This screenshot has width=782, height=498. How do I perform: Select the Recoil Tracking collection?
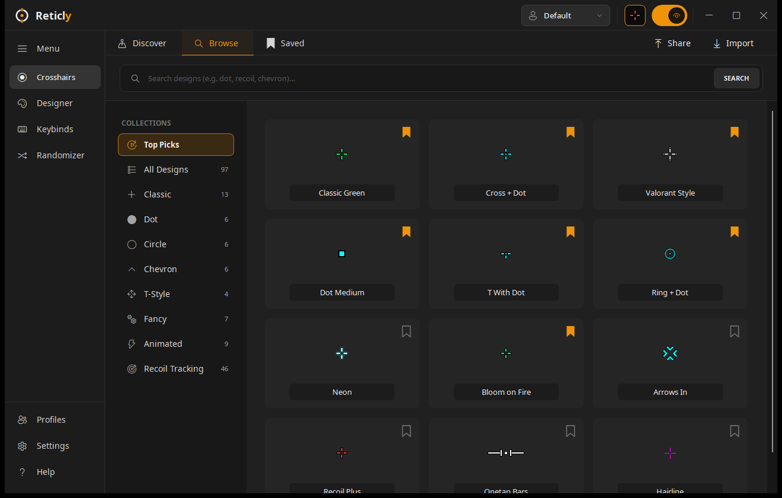(176, 369)
